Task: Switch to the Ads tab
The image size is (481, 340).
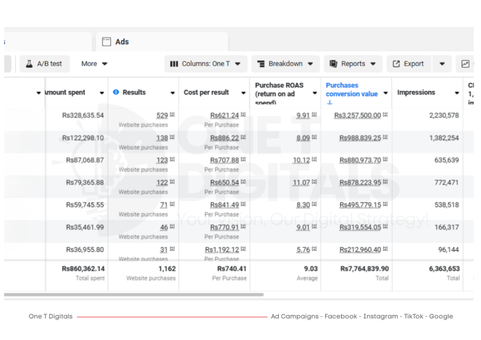Action: pyautogui.click(x=122, y=42)
